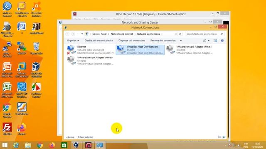Open Avast Free Antivirus desktop icon

(x=36, y=9)
